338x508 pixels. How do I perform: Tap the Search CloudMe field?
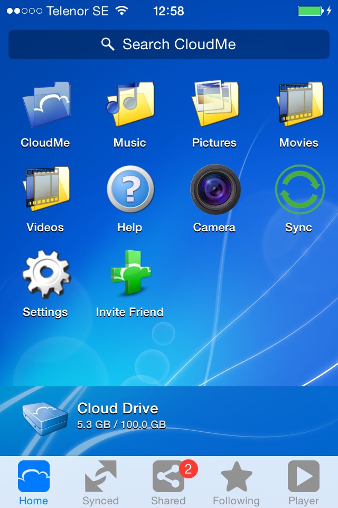169,44
